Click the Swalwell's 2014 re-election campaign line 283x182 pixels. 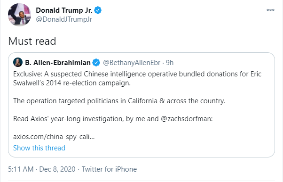click(x=72, y=83)
